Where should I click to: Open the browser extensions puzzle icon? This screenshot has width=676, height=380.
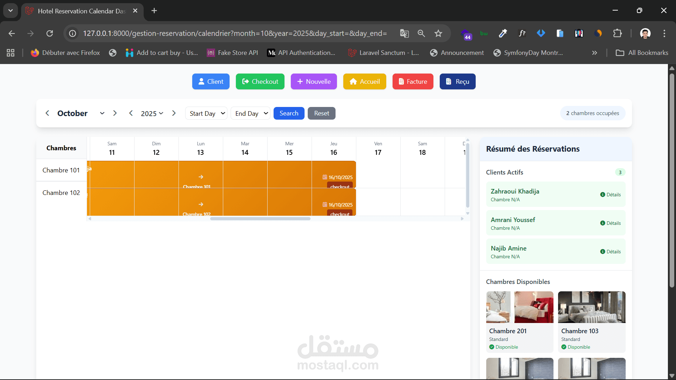click(617, 33)
